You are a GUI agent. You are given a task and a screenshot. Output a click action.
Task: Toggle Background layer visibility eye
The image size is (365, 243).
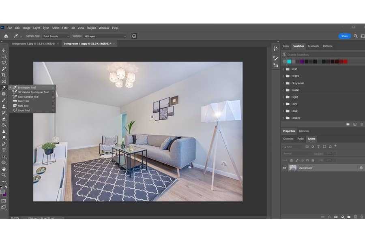tap(284, 168)
